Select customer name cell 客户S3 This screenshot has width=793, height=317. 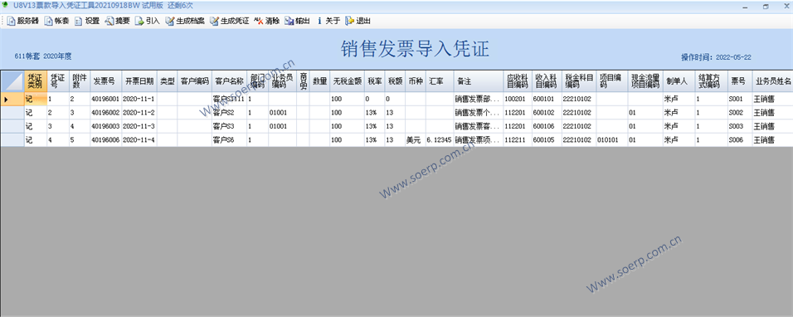[x=229, y=126]
